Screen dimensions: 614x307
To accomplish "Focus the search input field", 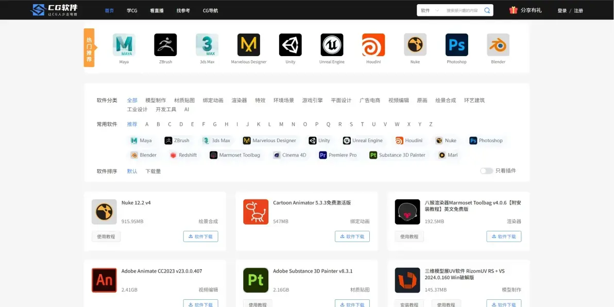I will pos(463,11).
